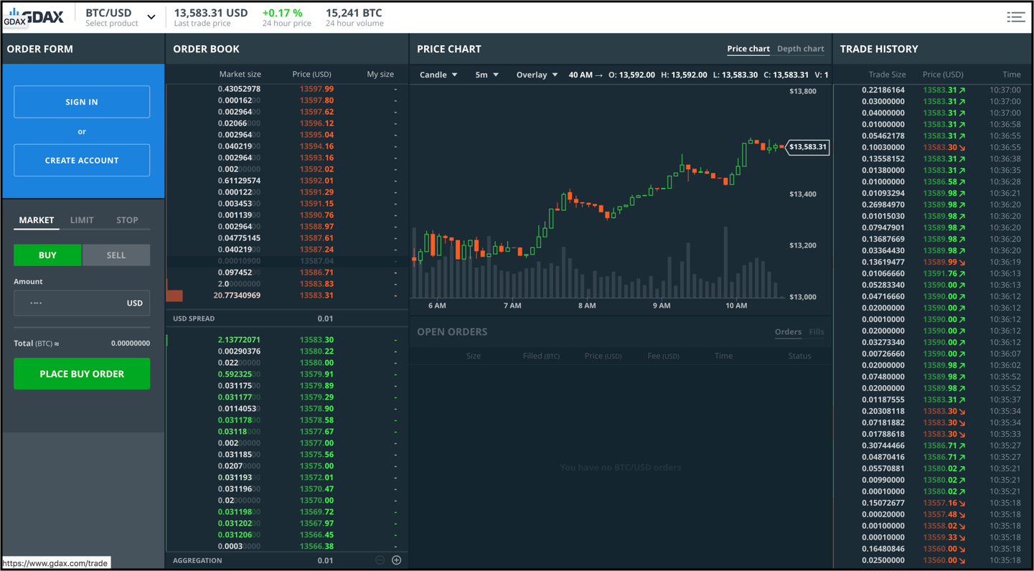
Task: Click the $13,400 label on chart price axis
Action: (x=802, y=194)
